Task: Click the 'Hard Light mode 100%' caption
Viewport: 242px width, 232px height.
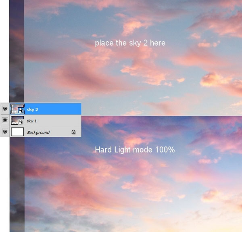Action: coord(135,150)
